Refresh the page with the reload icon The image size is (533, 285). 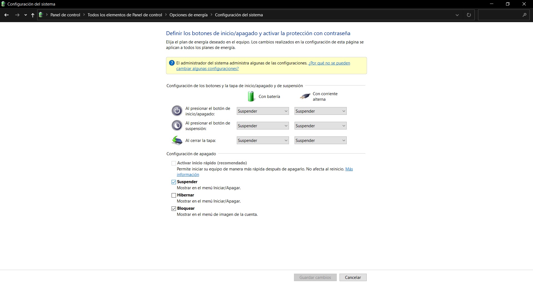(x=469, y=15)
